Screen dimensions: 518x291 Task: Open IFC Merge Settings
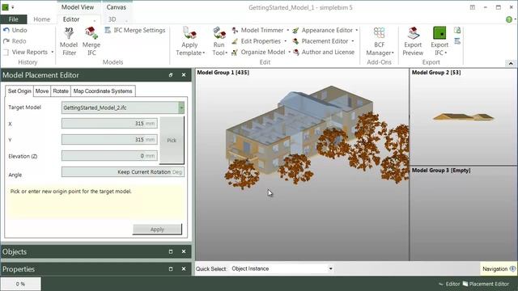[135, 30]
